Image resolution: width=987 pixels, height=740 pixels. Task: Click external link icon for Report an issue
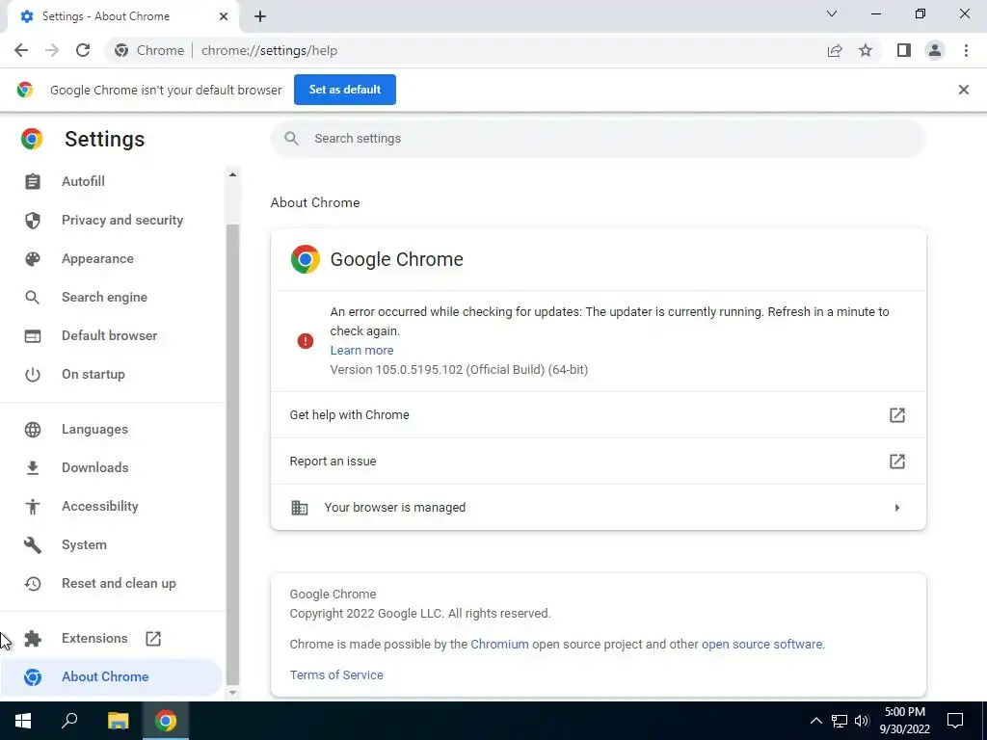(897, 462)
